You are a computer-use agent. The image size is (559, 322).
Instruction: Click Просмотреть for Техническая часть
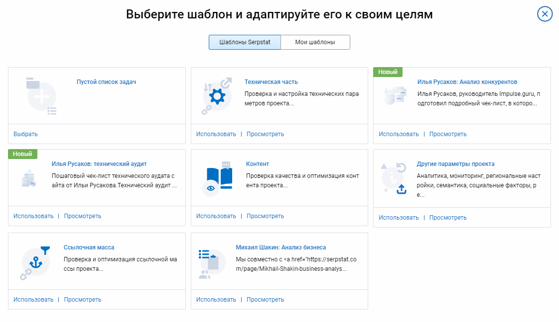click(265, 134)
